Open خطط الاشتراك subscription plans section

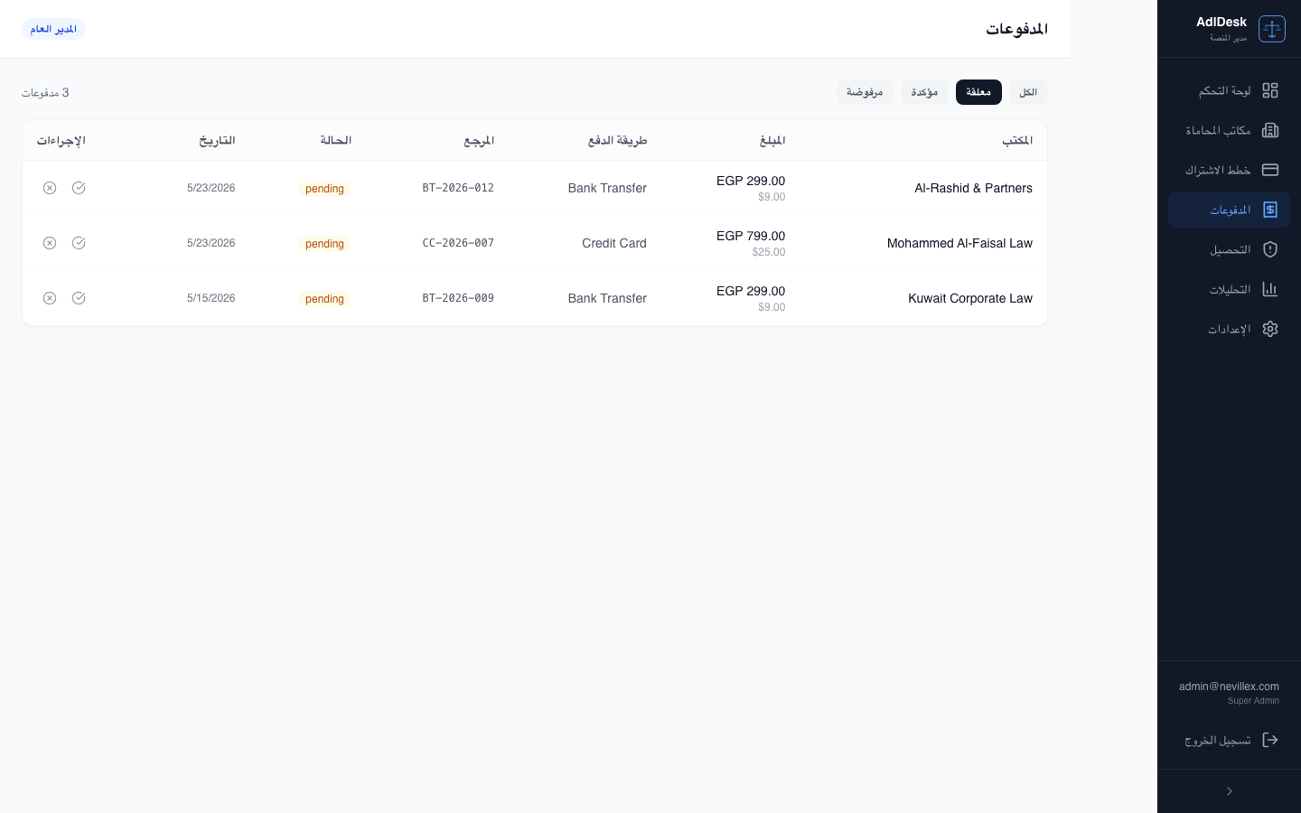coord(1229,170)
